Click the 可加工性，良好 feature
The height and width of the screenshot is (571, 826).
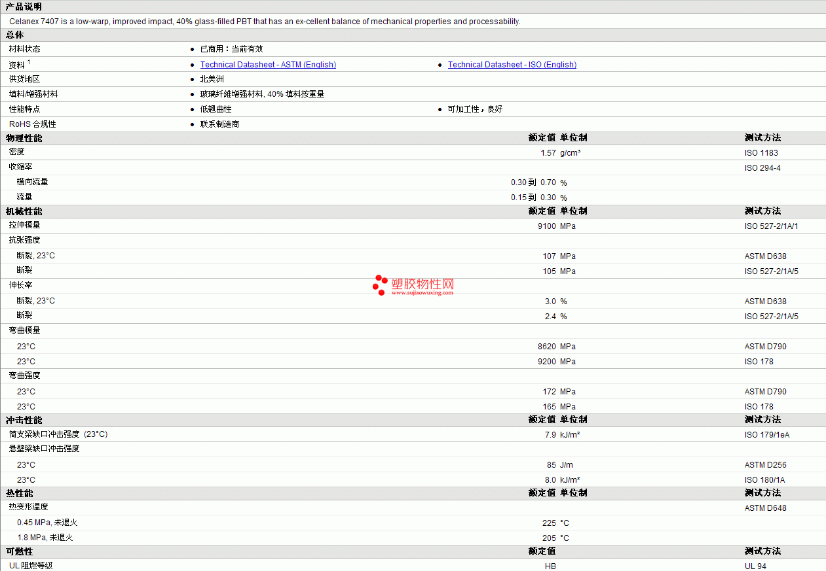pos(475,109)
